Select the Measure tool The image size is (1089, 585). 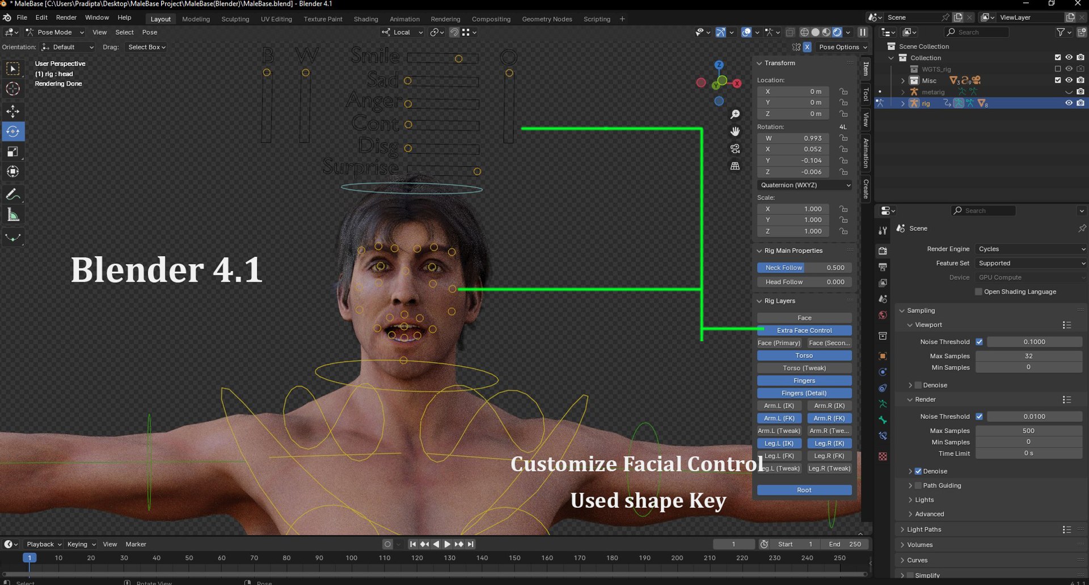pyautogui.click(x=12, y=215)
